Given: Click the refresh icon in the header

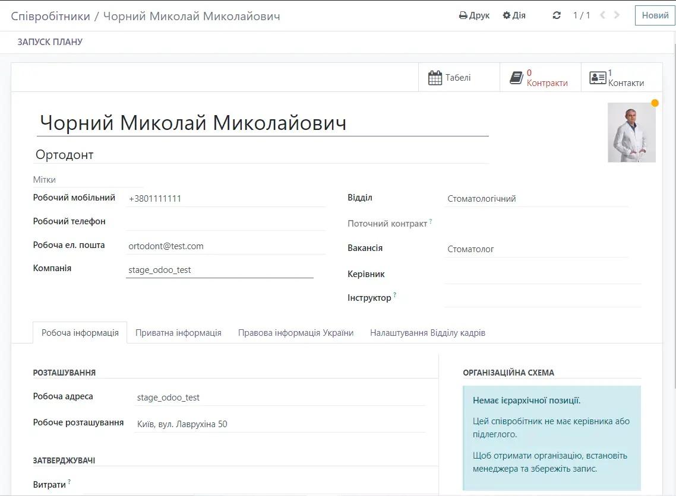Looking at the screenshot, I should [x=556, y=15].
